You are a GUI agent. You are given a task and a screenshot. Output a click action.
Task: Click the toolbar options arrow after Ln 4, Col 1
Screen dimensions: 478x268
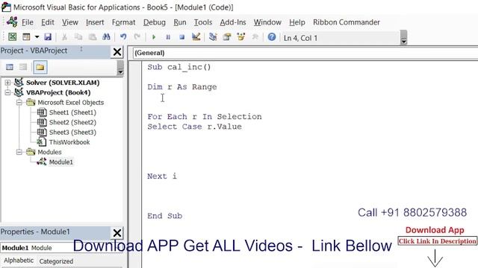[x=403, y=37]
